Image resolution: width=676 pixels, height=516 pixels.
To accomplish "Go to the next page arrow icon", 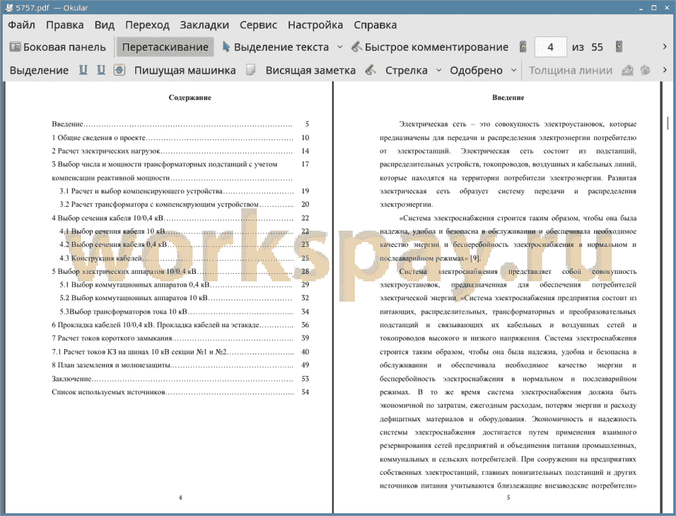I will [619, 47].
